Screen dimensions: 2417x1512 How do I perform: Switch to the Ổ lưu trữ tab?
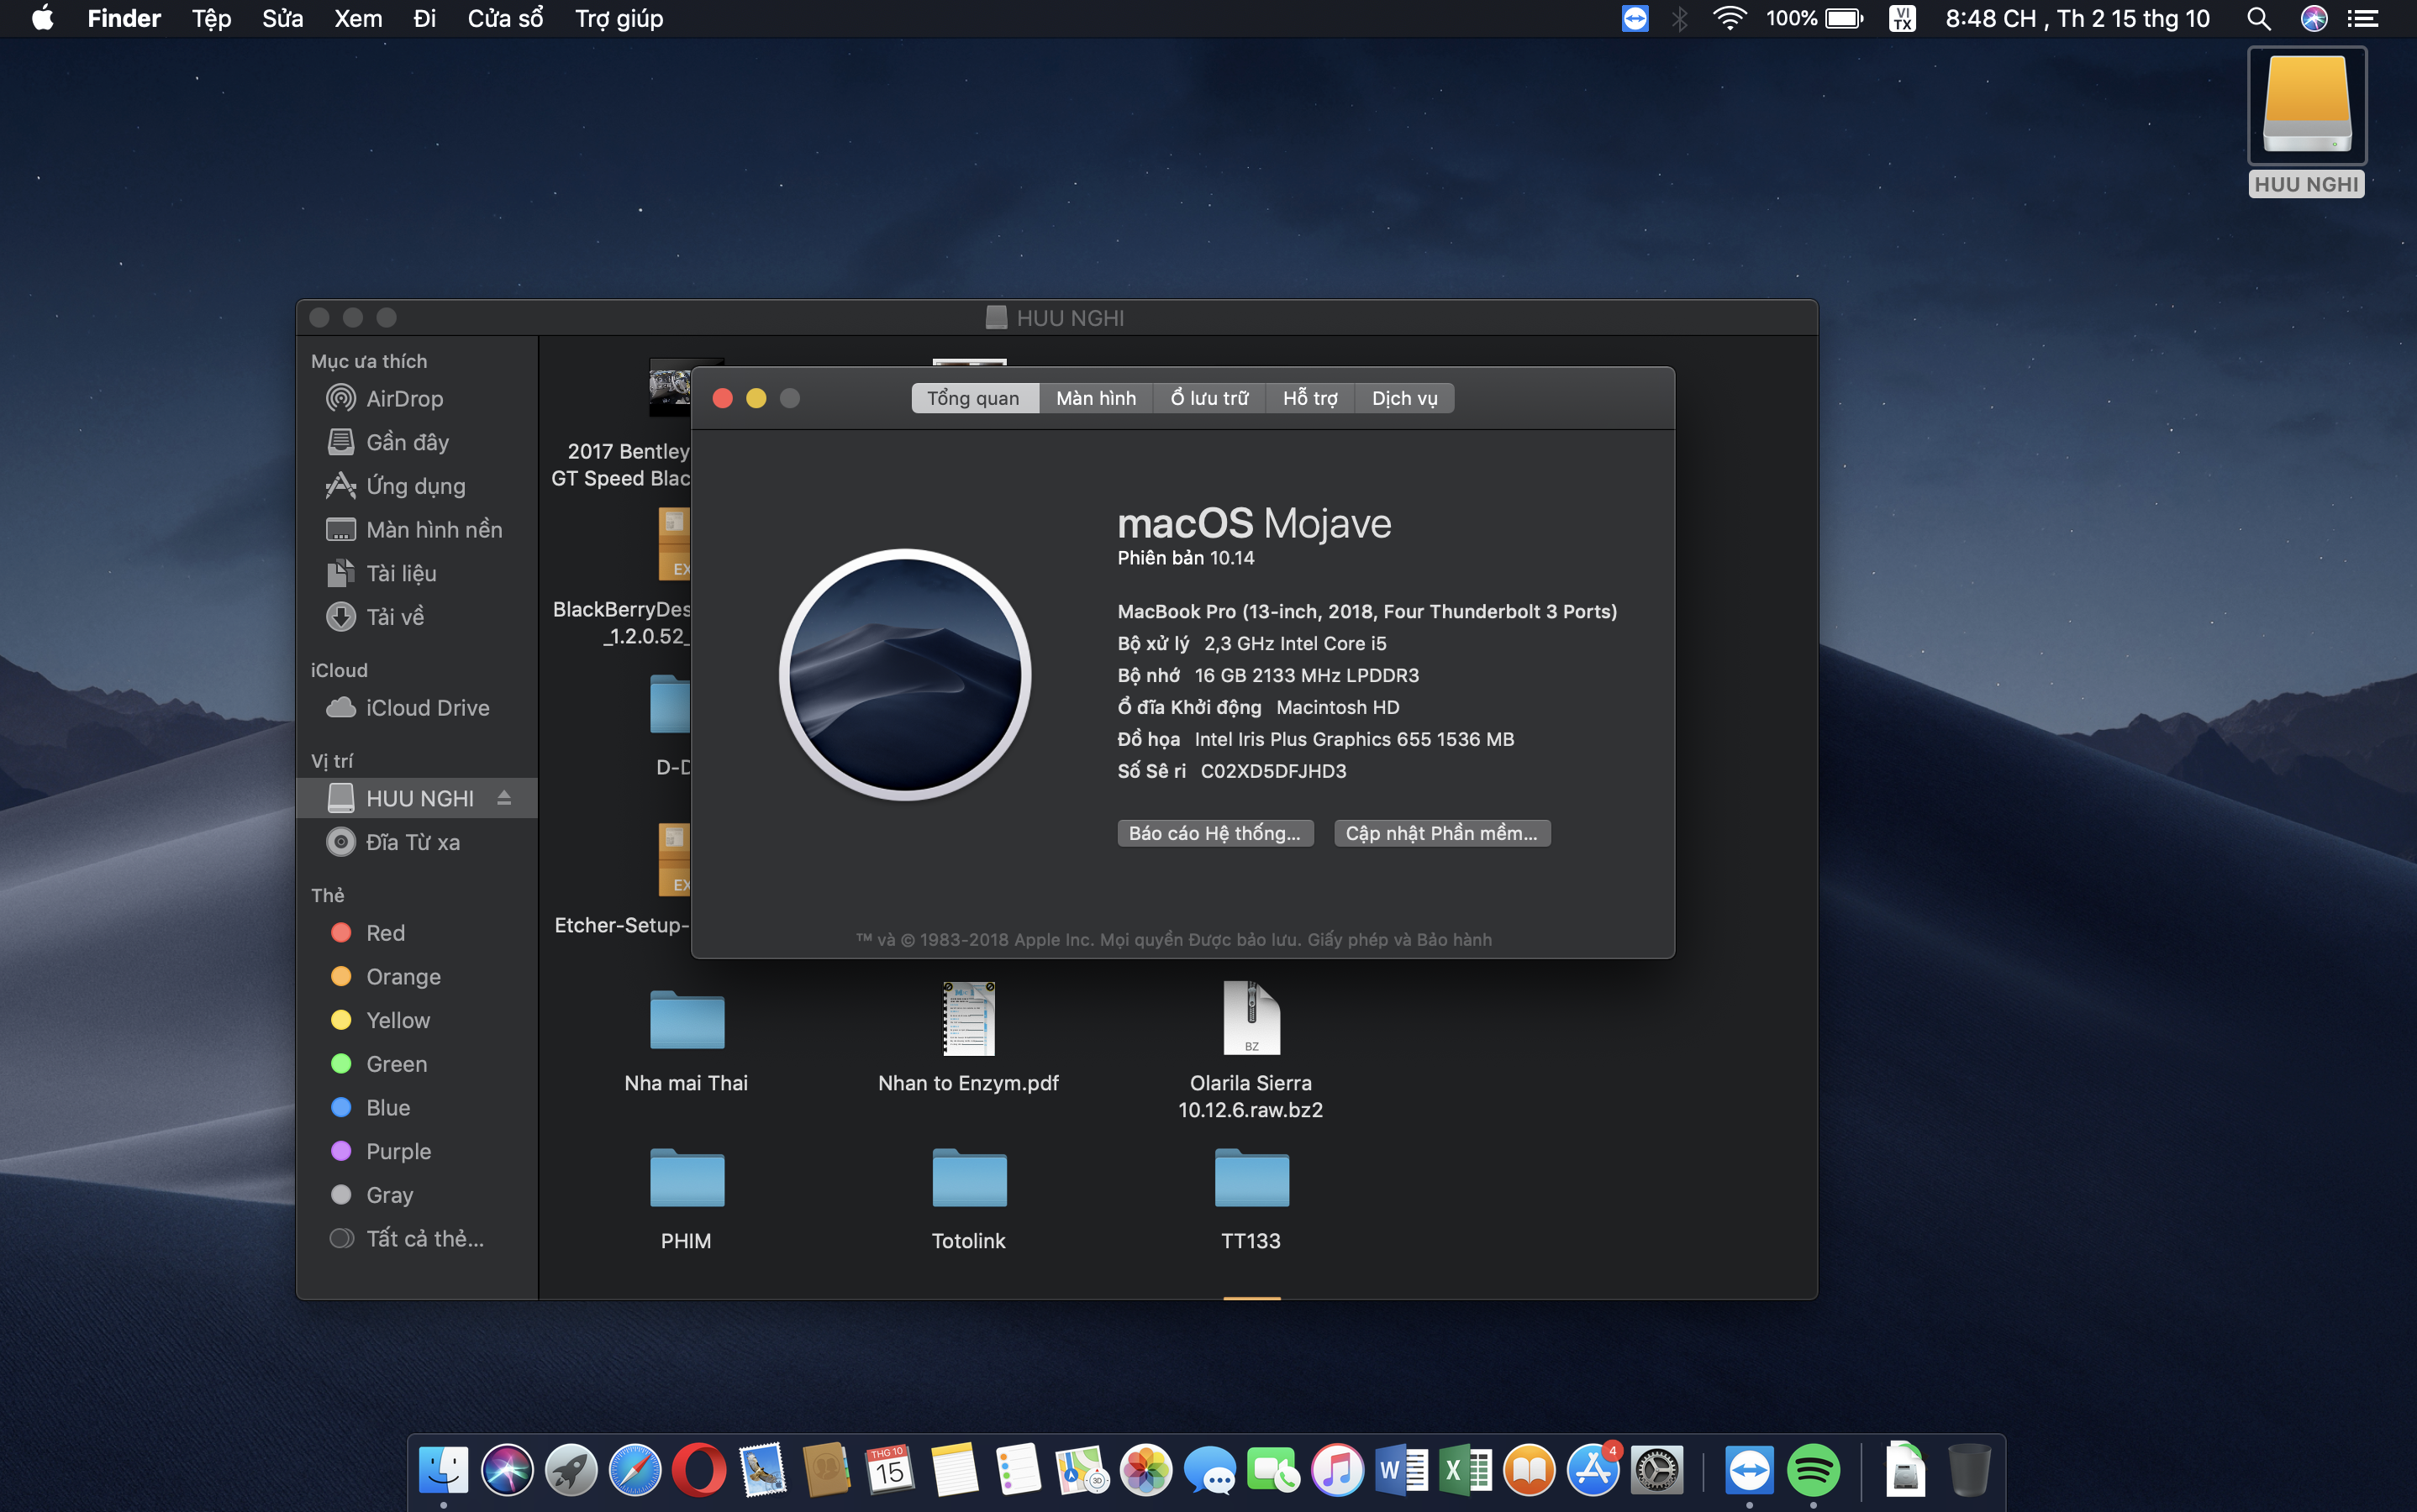[1209, 398]
